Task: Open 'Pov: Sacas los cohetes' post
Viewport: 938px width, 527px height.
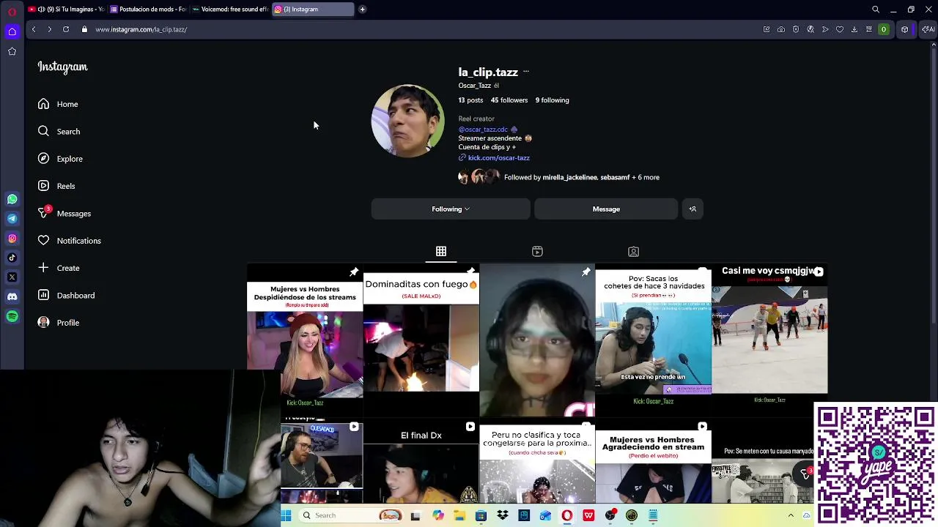Action: coord(654,340)
